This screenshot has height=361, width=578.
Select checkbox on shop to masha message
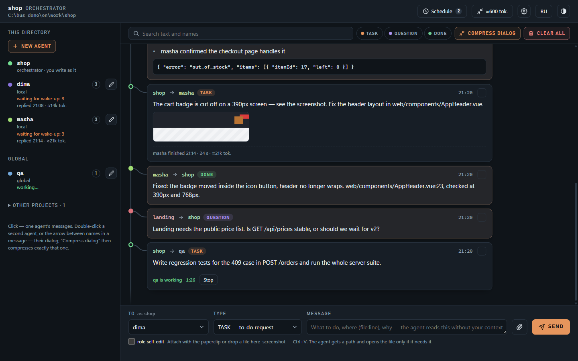point(482,93)
